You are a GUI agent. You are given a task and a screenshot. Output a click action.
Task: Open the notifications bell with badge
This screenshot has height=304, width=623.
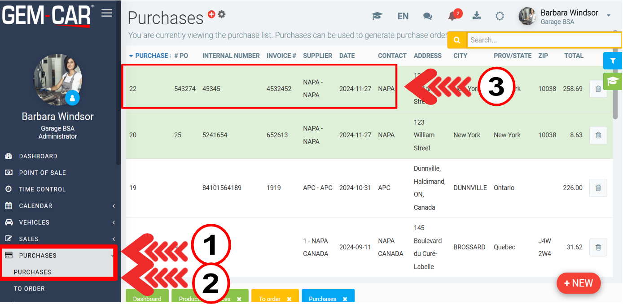(x=452, y=16)
